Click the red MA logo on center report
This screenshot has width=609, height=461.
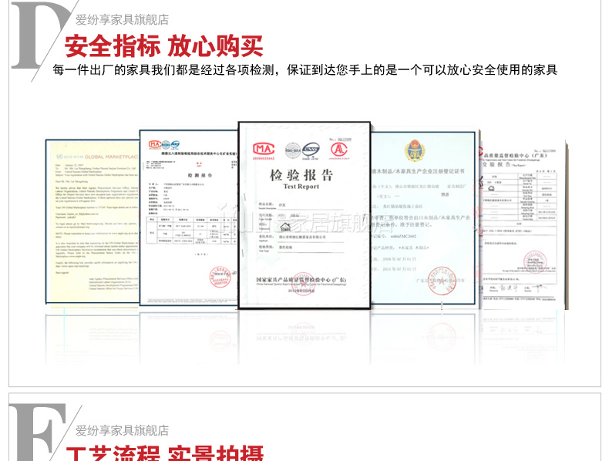pos(264,150)
